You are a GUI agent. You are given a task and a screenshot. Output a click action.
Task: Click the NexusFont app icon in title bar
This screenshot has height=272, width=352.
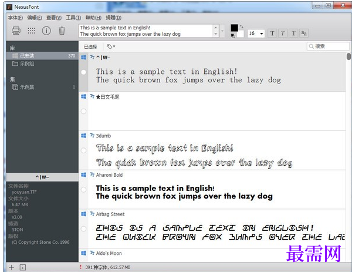click(9, 7)
